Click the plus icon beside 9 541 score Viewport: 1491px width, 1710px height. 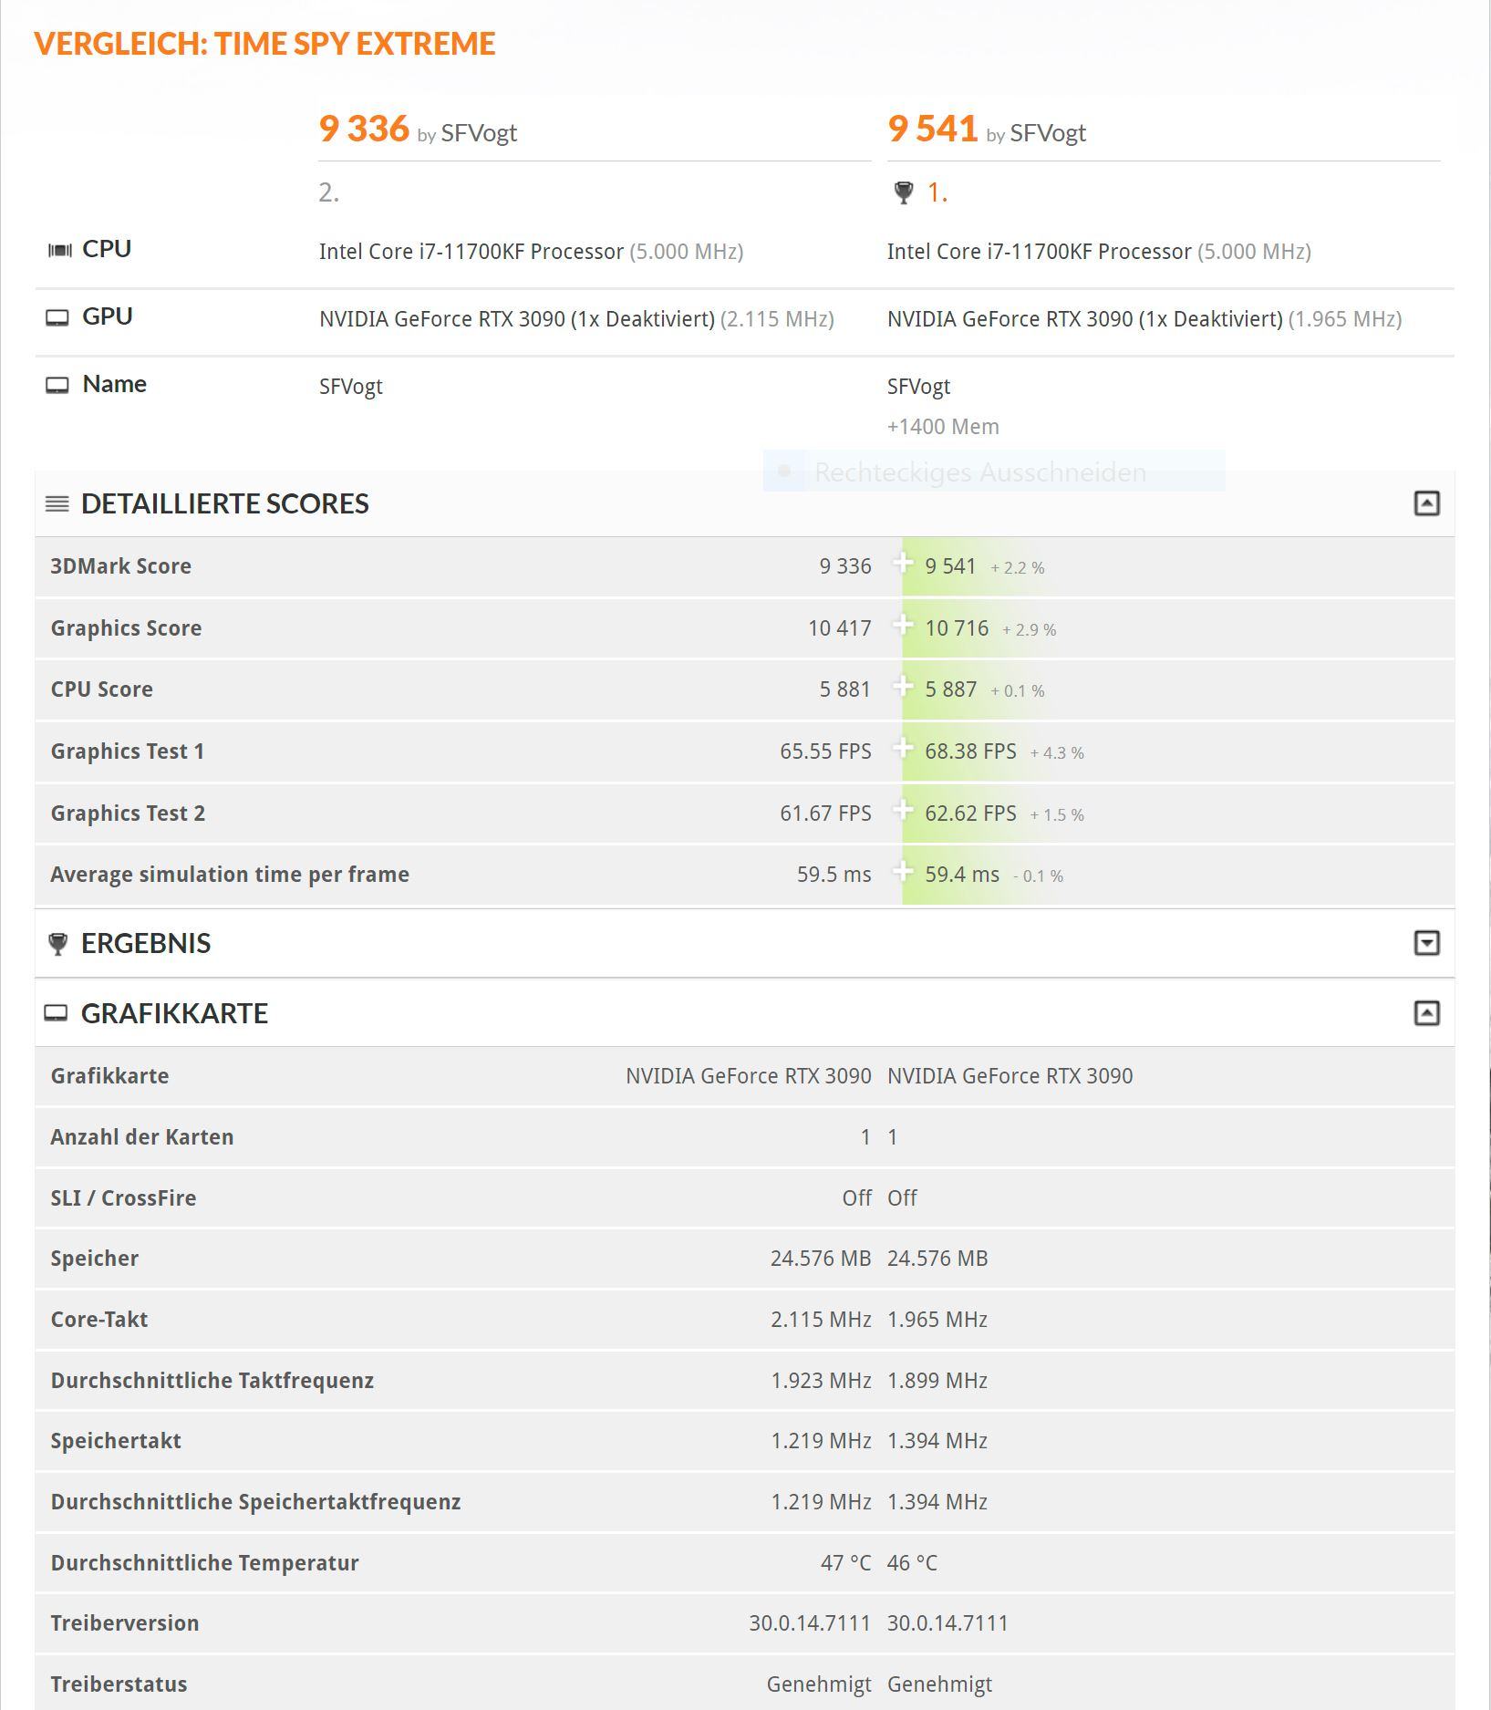click(x=903, y=564)
